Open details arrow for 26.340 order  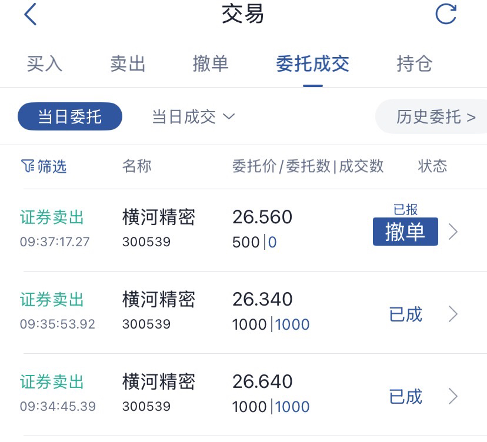click(x=453, y=314)
